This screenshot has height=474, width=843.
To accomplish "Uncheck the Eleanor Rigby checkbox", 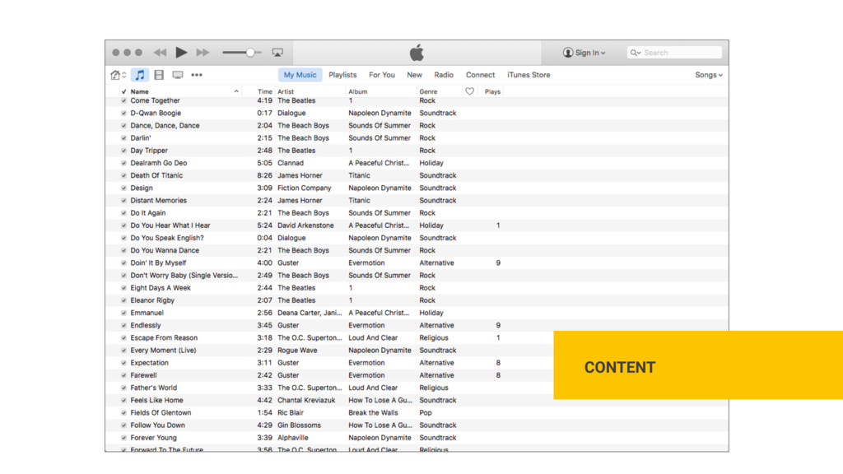I will pos(123,301).
